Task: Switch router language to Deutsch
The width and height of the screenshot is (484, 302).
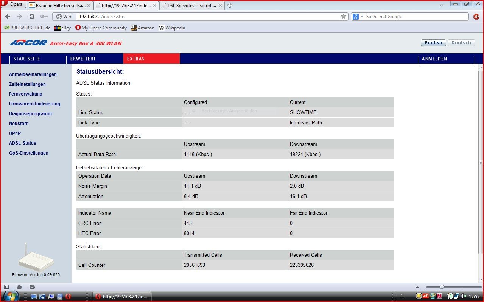Action: click(461, 43)
